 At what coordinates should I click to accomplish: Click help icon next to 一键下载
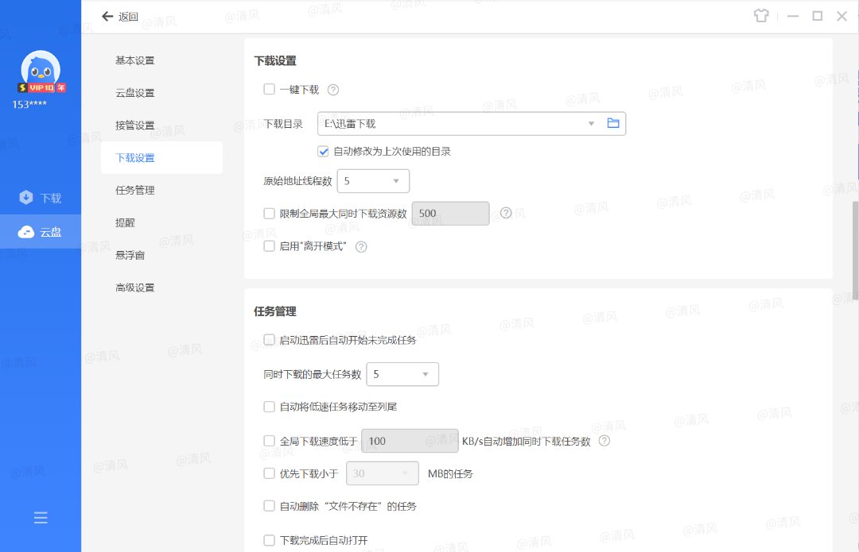coord(333,90)
